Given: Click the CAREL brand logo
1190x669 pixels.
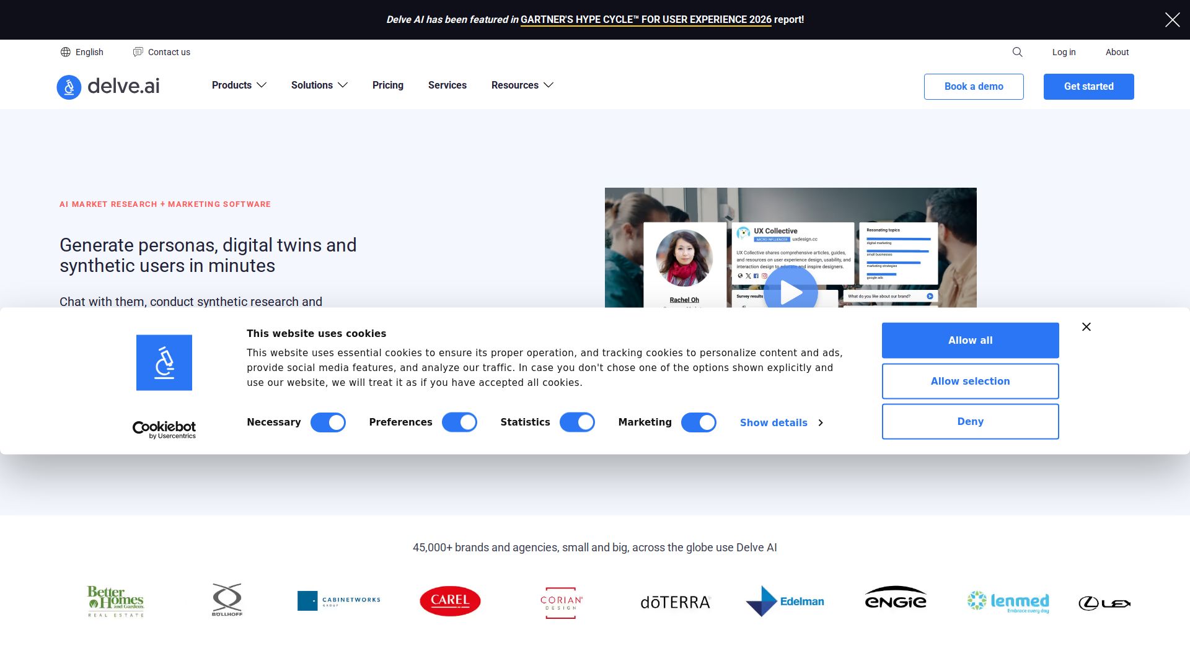Looking at the screenshot, I should tap(450, 601).
